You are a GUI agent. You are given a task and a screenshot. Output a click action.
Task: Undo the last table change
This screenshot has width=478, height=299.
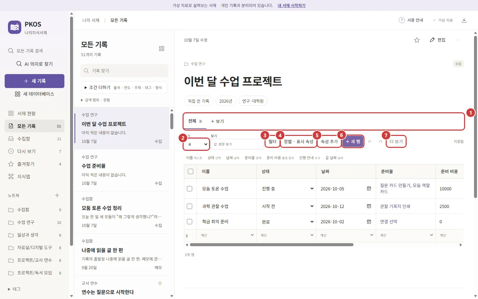click(x=369, y=142)
